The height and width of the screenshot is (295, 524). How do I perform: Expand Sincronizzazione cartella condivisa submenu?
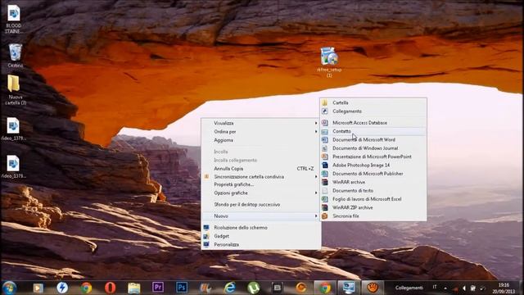click(x=260, y=177)
